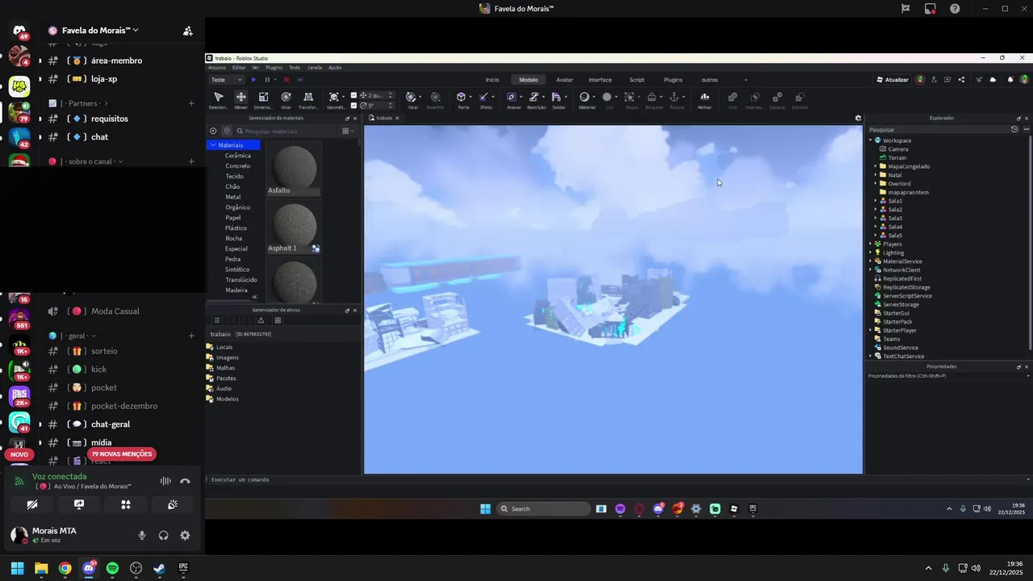Expand the Players service node

click(871, 244)
